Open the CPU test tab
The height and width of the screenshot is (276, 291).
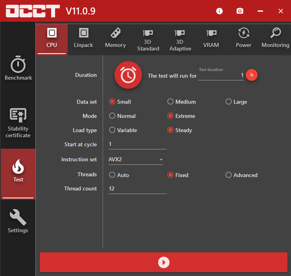(x=52, y=39)
